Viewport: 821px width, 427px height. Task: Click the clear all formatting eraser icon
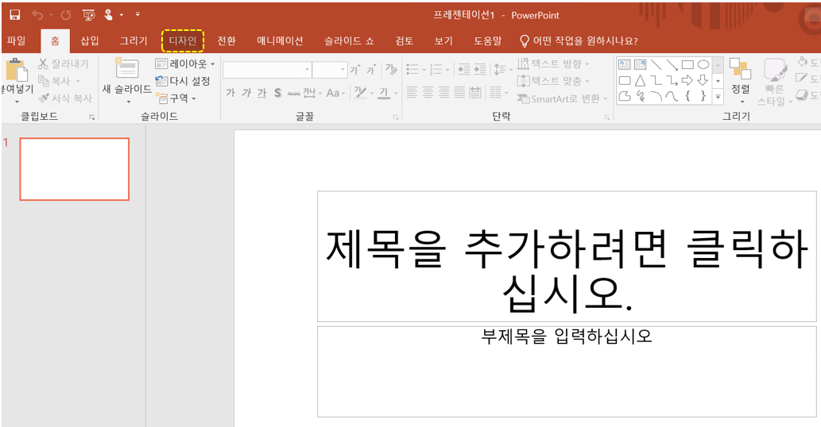click(x=390, y=69)
